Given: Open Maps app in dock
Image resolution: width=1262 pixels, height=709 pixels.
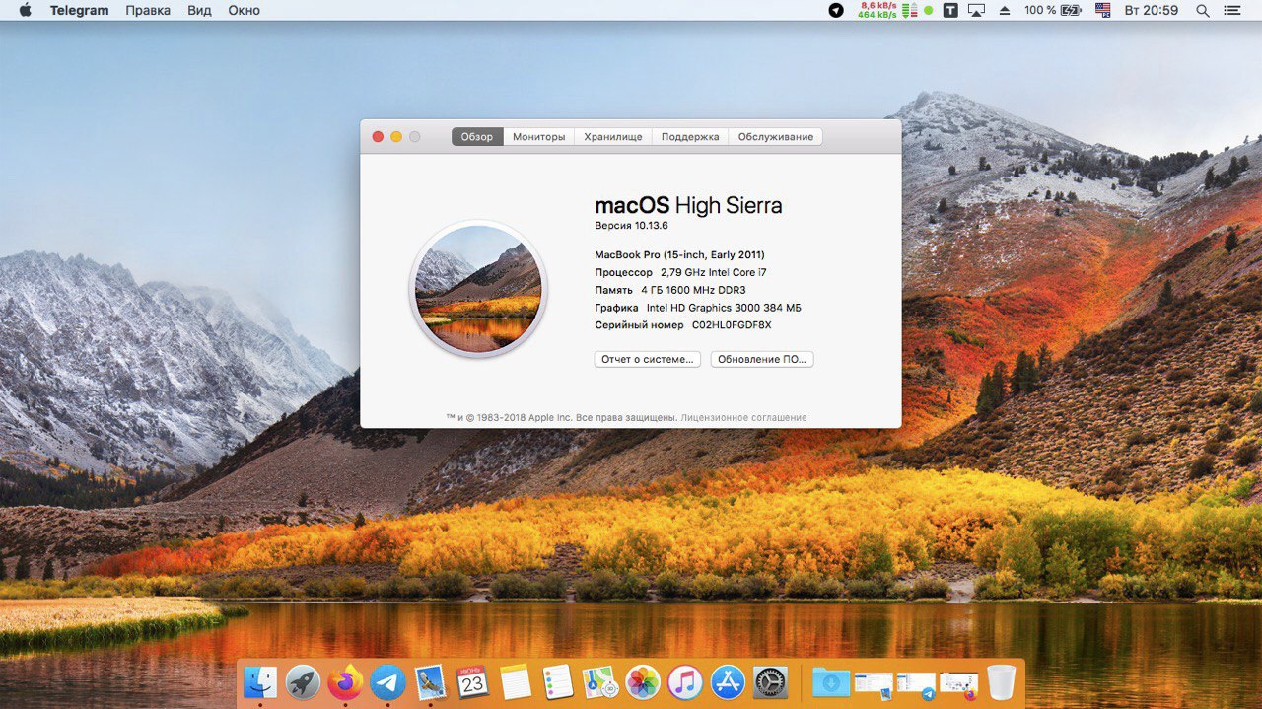Looking at the screenshot, I should click(600, 681).
